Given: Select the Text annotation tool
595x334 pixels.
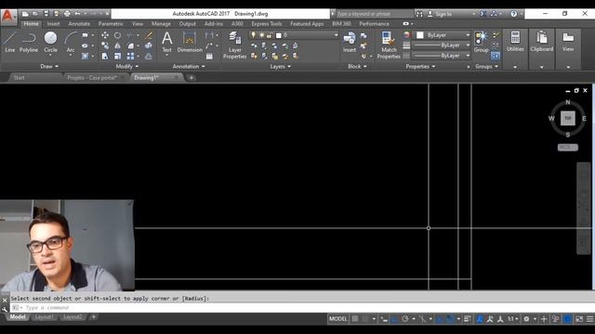Looking at the screenshot, I should click(x=167, y=42).
